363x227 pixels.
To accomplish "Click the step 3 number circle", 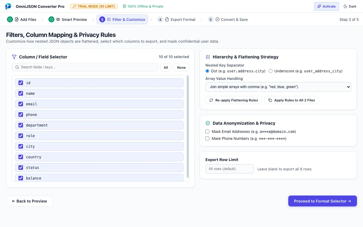I will tap(102, 19).
